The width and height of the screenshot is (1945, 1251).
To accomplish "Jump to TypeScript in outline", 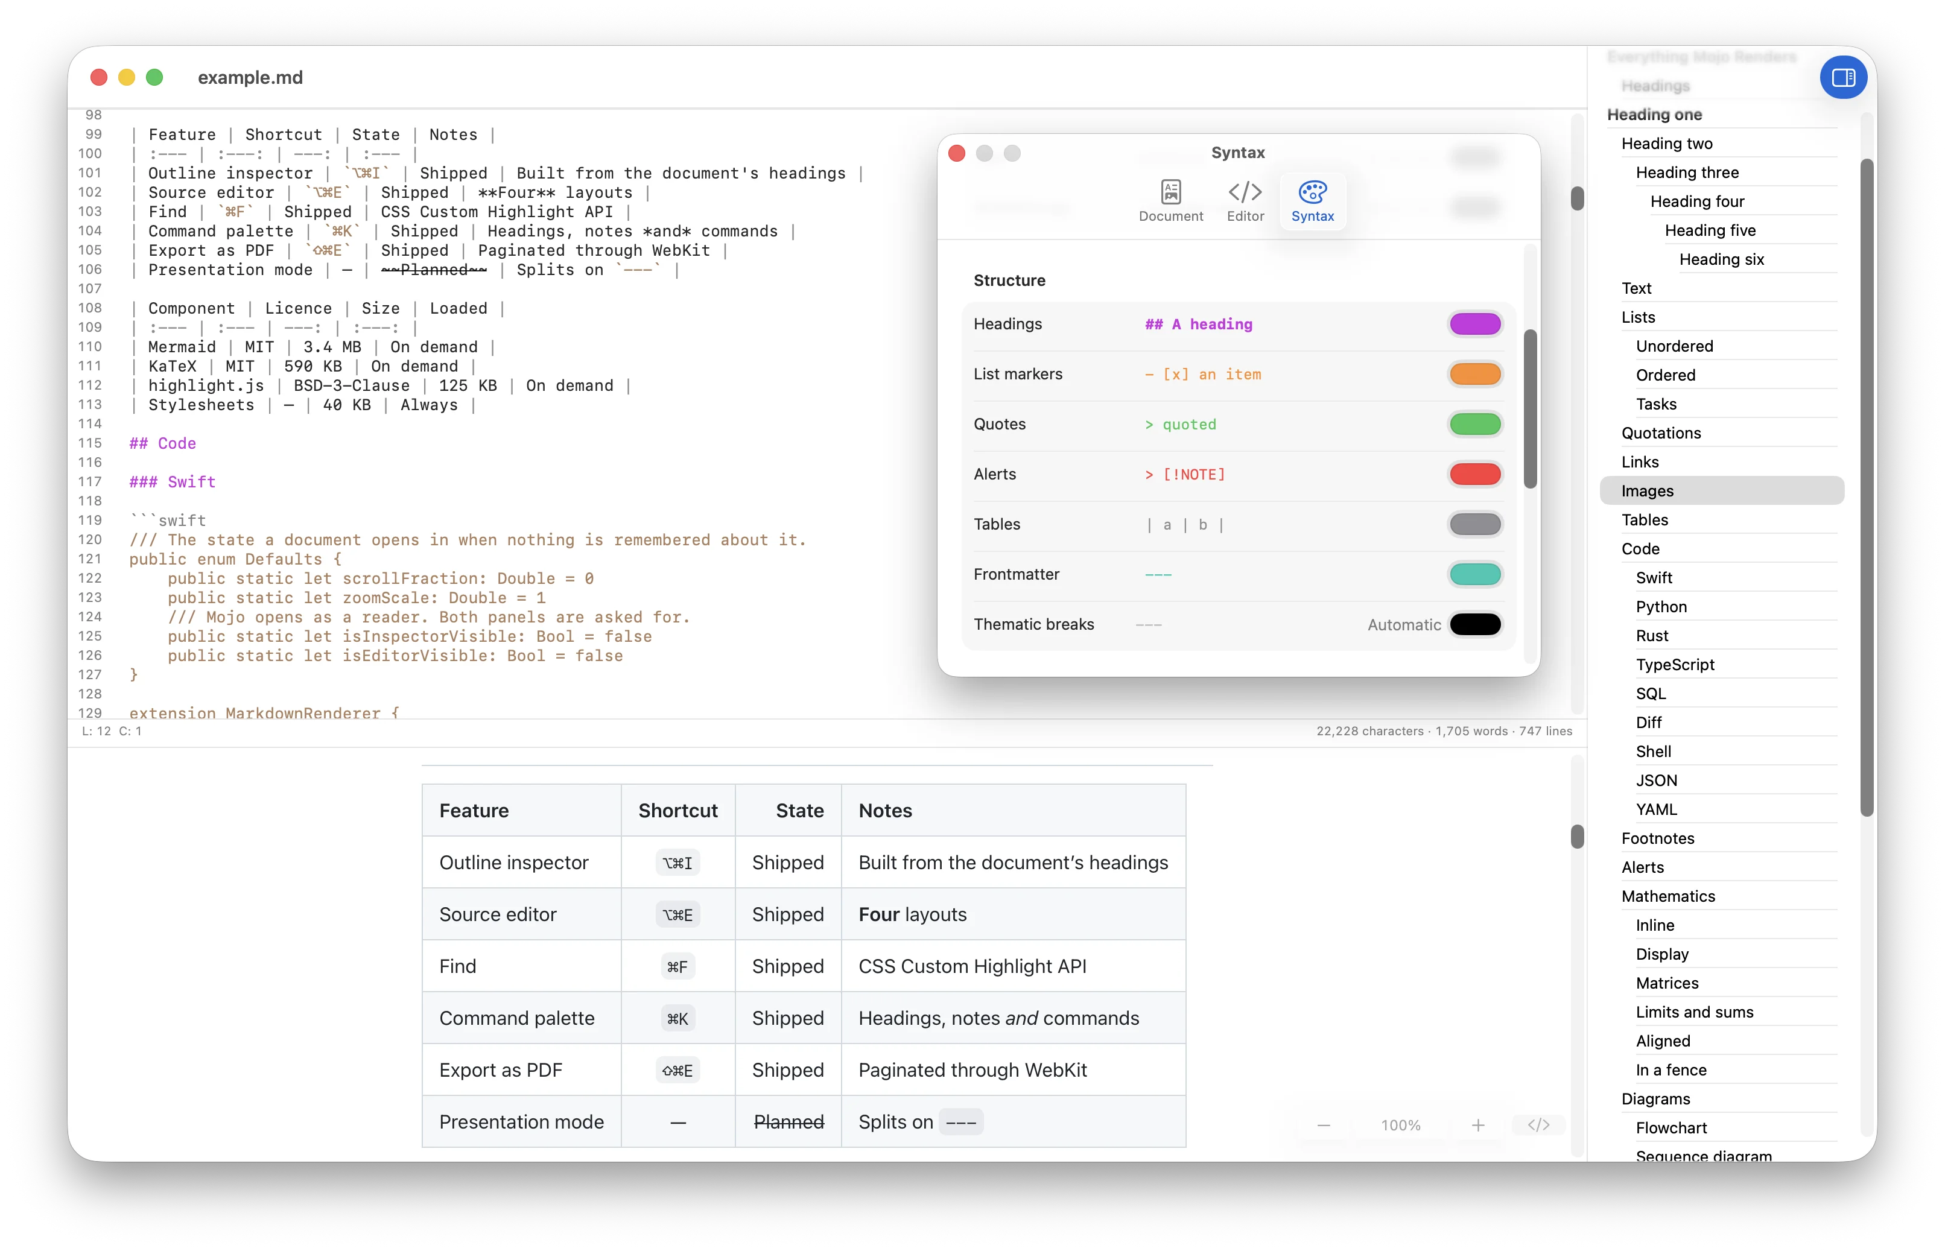I will (1675, 665).
